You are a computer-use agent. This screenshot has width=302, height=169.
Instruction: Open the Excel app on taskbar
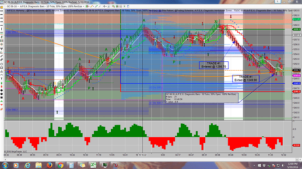(93, 165)
